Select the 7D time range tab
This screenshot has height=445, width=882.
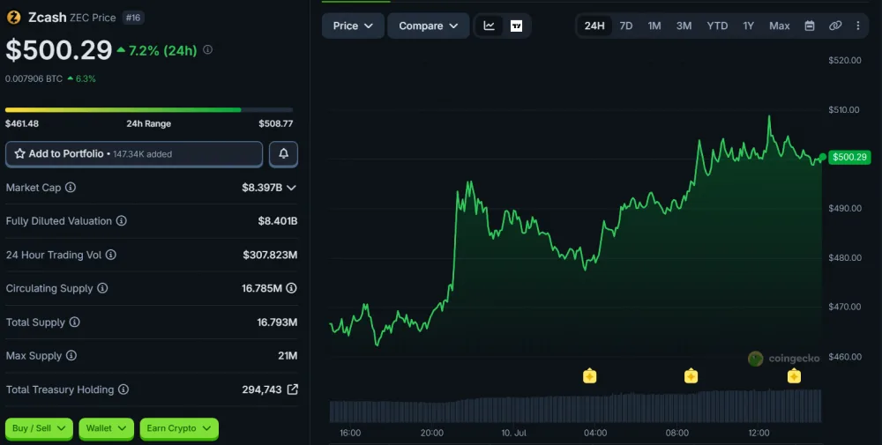[626, 26]
